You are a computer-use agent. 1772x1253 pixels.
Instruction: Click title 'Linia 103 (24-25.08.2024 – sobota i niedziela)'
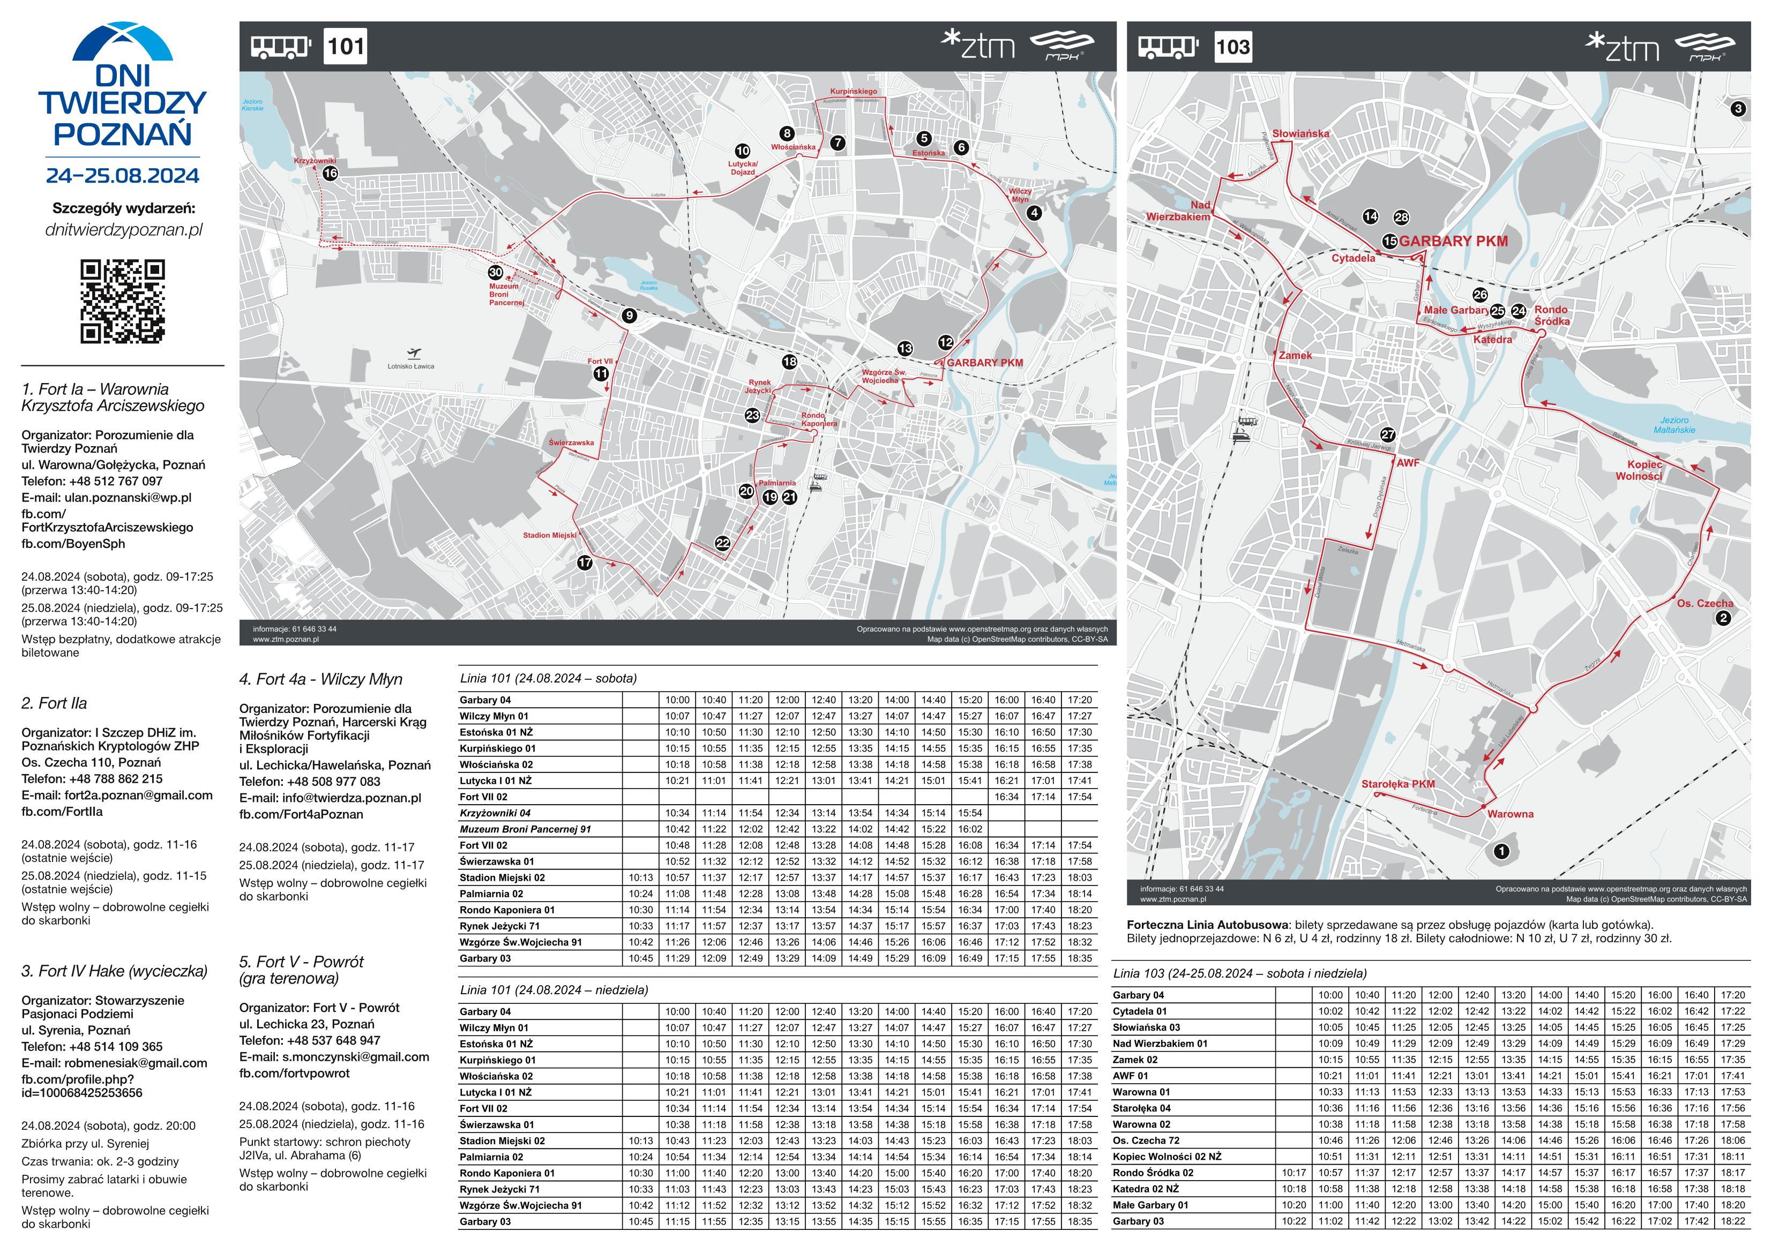1239,974
